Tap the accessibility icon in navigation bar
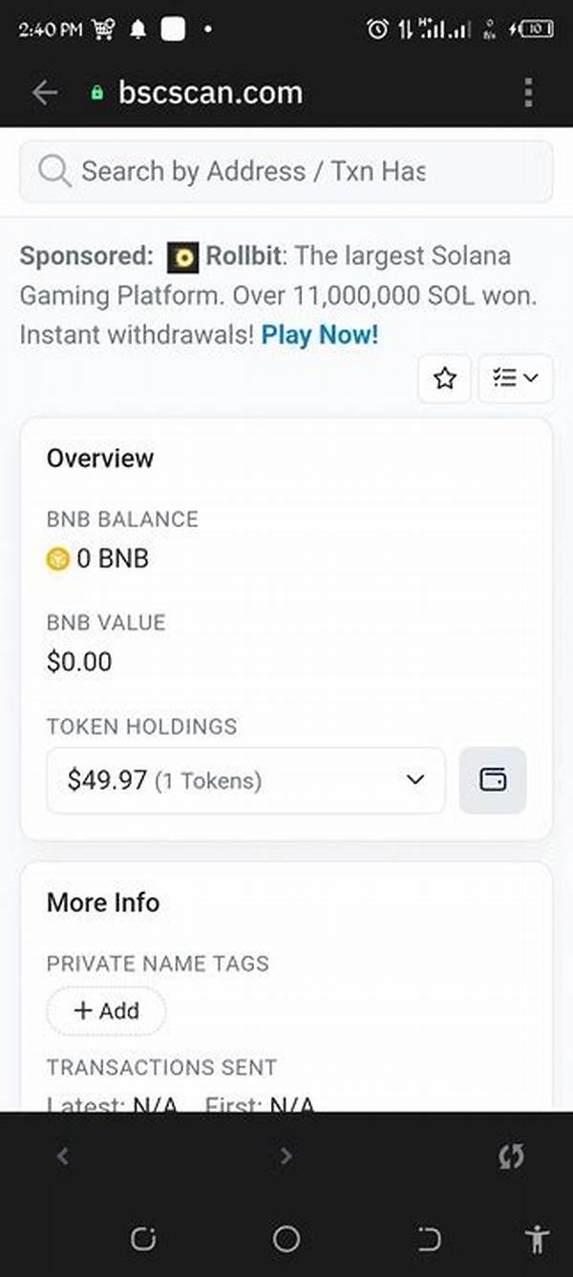Image resolution: width=573 pixels, height=1277 pixels. point(536,1239)
